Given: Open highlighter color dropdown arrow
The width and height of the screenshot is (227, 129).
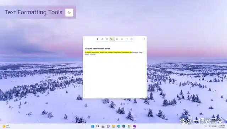Looking at the screenshot, I should pos(114,39).
